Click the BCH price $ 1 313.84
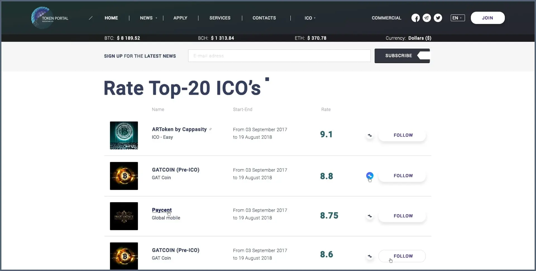This screenshot has height=271, width=536. [222, 38]
